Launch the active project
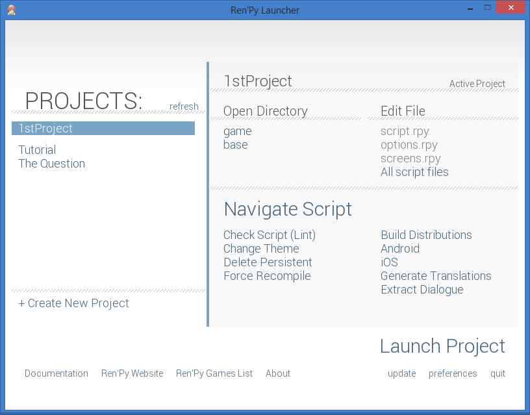Screen dimensions: 530x415 pos(442,346)
